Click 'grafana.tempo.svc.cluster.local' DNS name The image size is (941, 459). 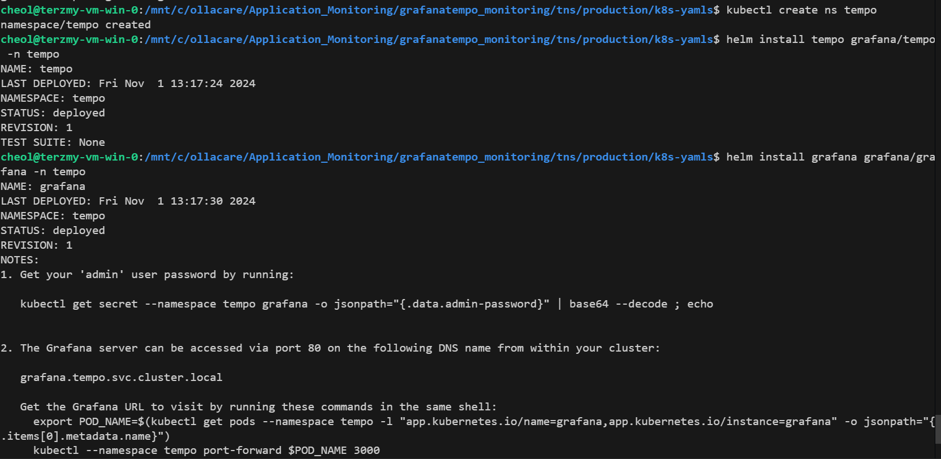coord(121,378)
